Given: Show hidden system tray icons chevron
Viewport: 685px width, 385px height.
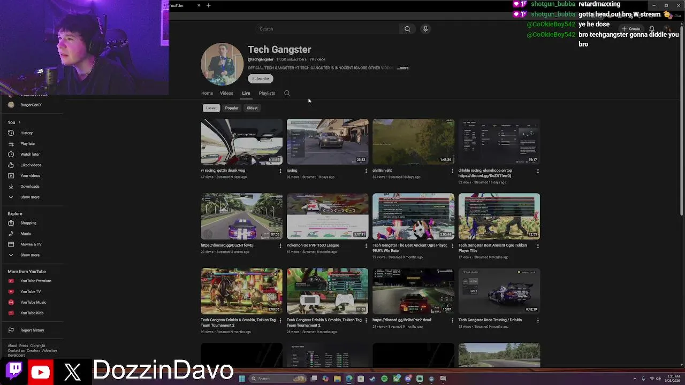Looking at the screenshot, I should coord(635,379).
